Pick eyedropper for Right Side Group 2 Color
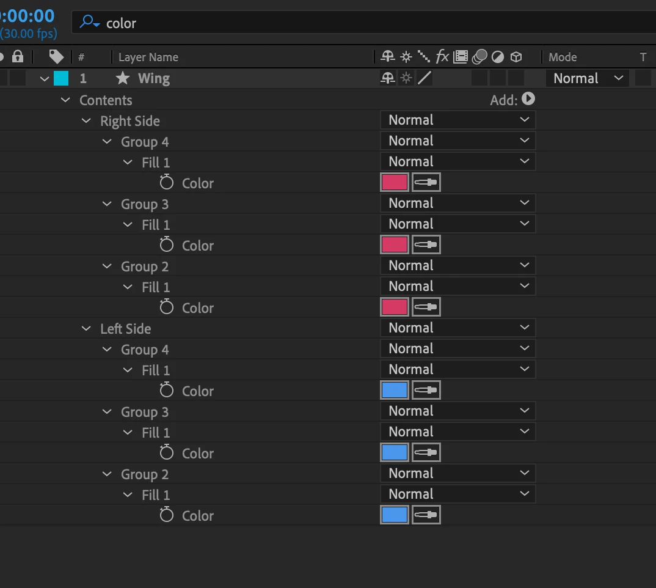Screen dimensions: 656x588 [426, 307]
